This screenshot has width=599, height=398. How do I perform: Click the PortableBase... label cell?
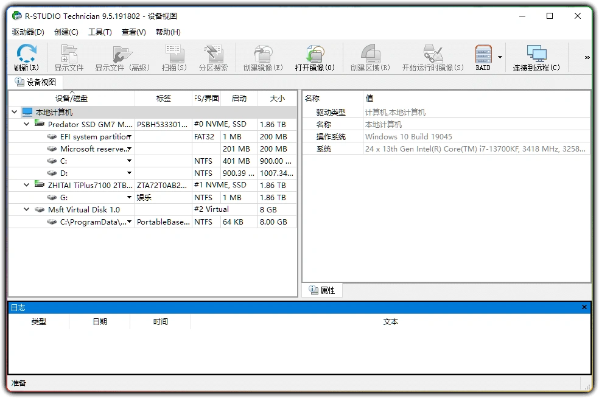(x=163, y=222)
